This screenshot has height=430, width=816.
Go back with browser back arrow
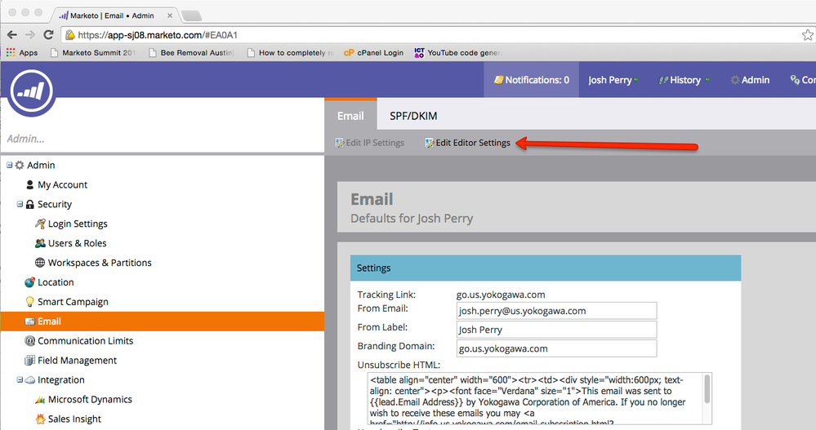[12, 35]
